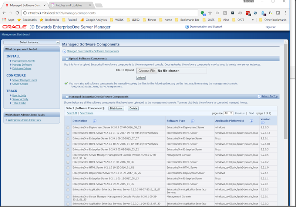
Task: Open the Server Groups link
Action: click(20, 84)
